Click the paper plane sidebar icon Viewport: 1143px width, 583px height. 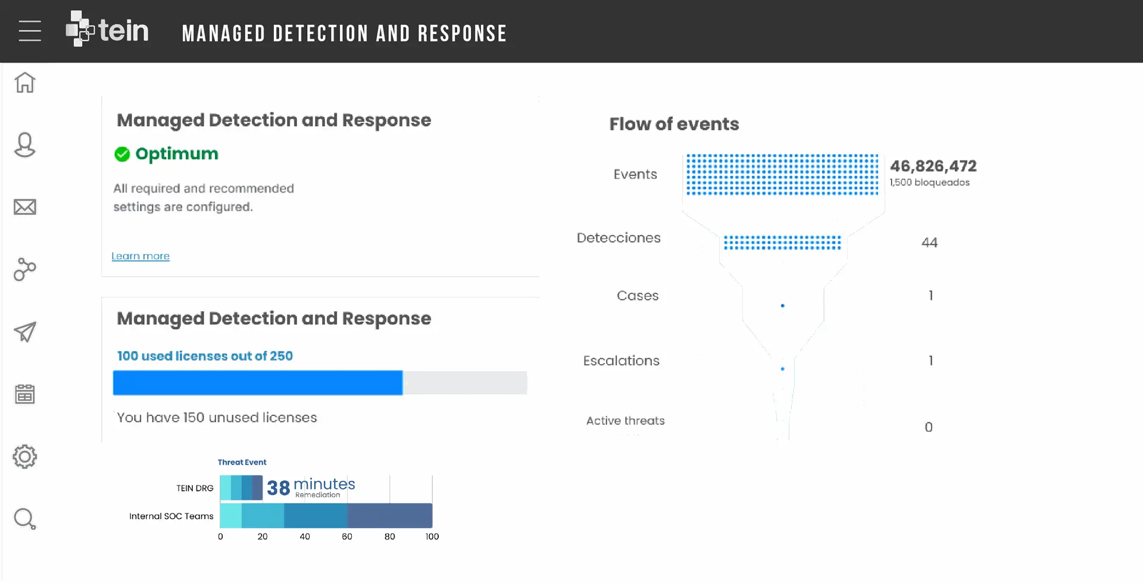point(25,332)
